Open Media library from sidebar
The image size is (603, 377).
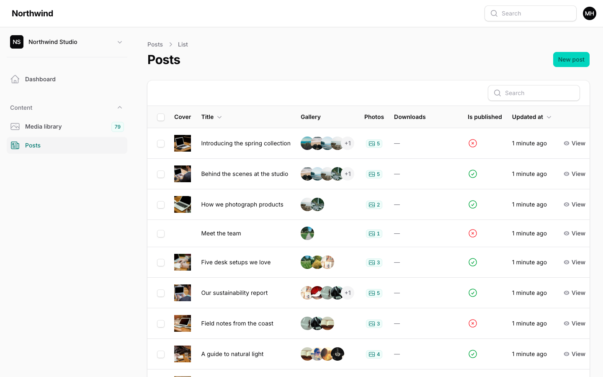click(67, 127)
